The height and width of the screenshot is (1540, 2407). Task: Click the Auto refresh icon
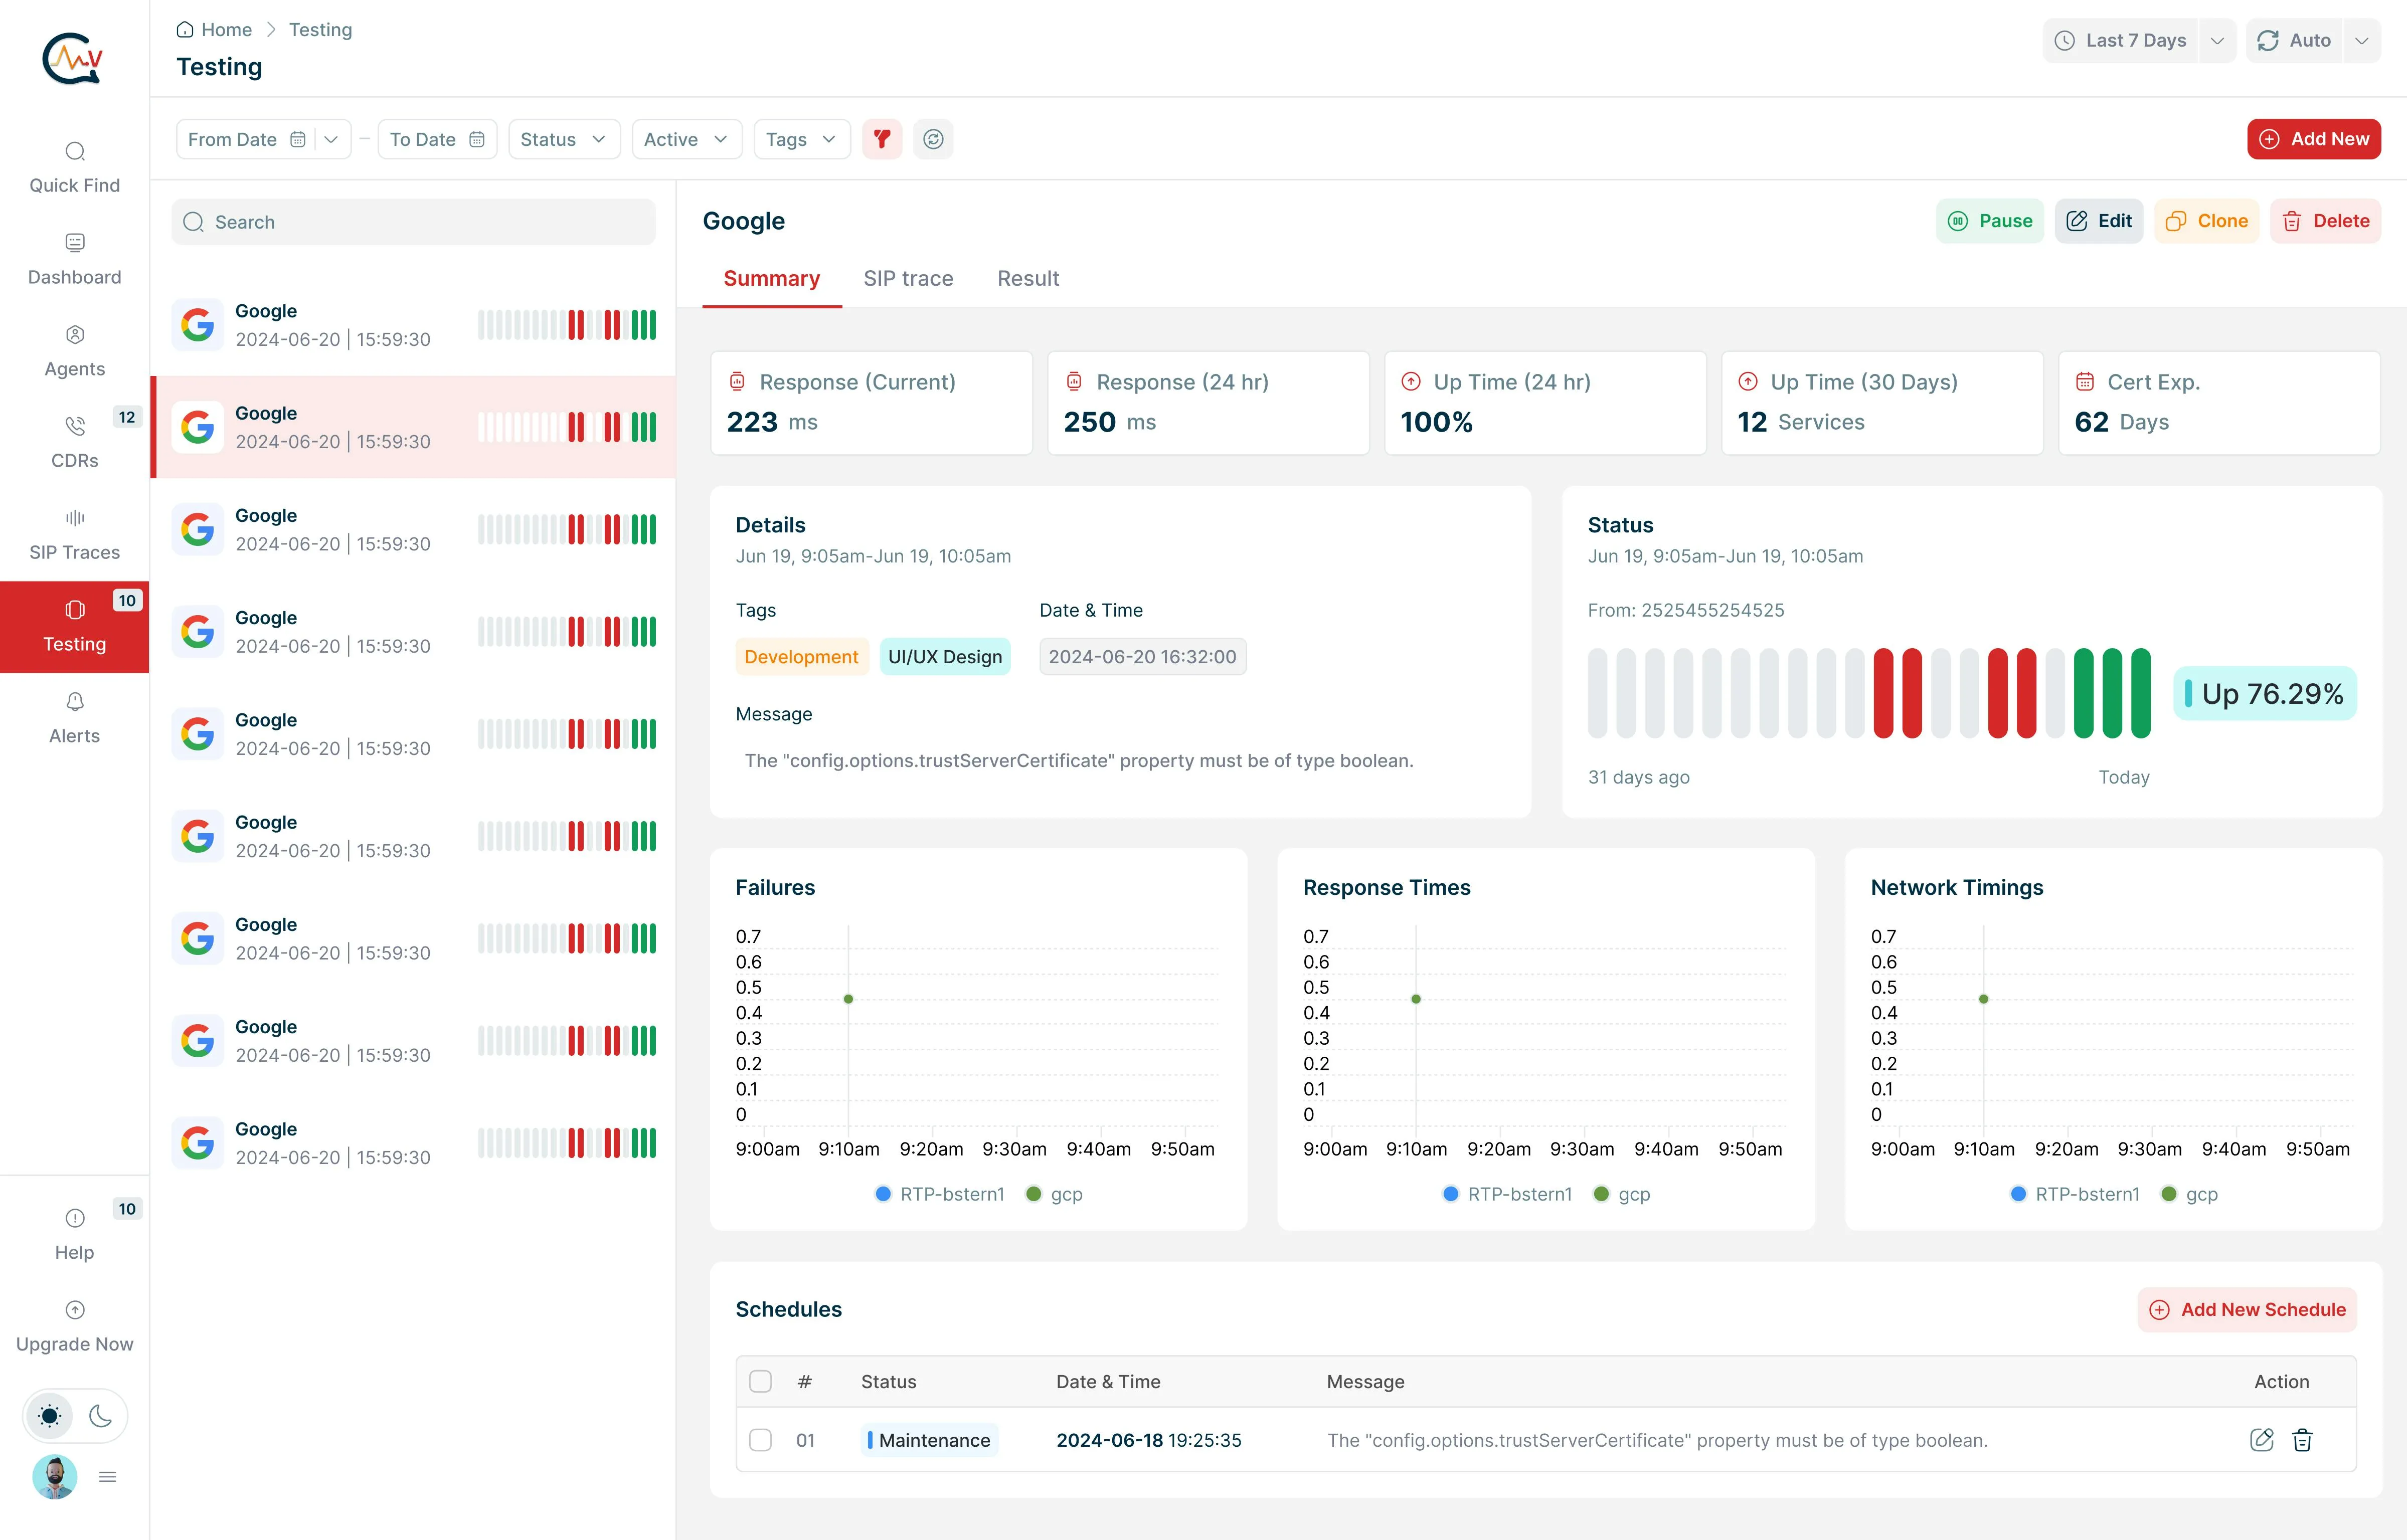[2268, 41]
